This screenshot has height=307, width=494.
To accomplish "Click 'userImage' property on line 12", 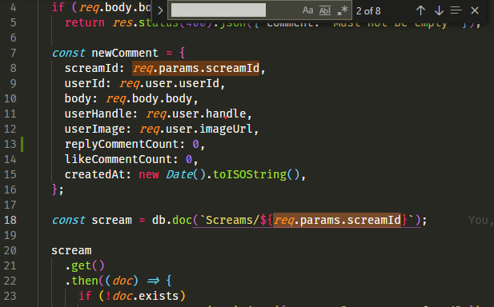I will coord(94,129).
